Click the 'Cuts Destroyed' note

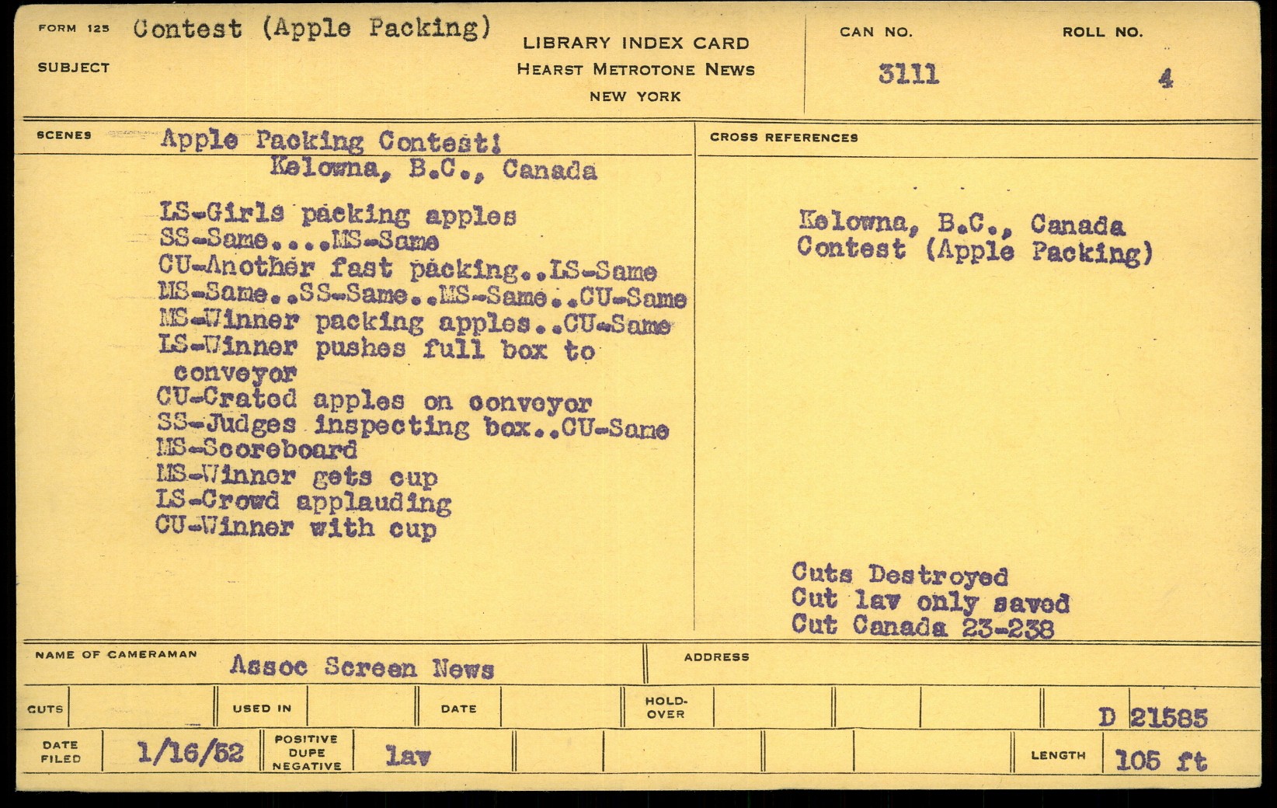click(x=899, y=575)
